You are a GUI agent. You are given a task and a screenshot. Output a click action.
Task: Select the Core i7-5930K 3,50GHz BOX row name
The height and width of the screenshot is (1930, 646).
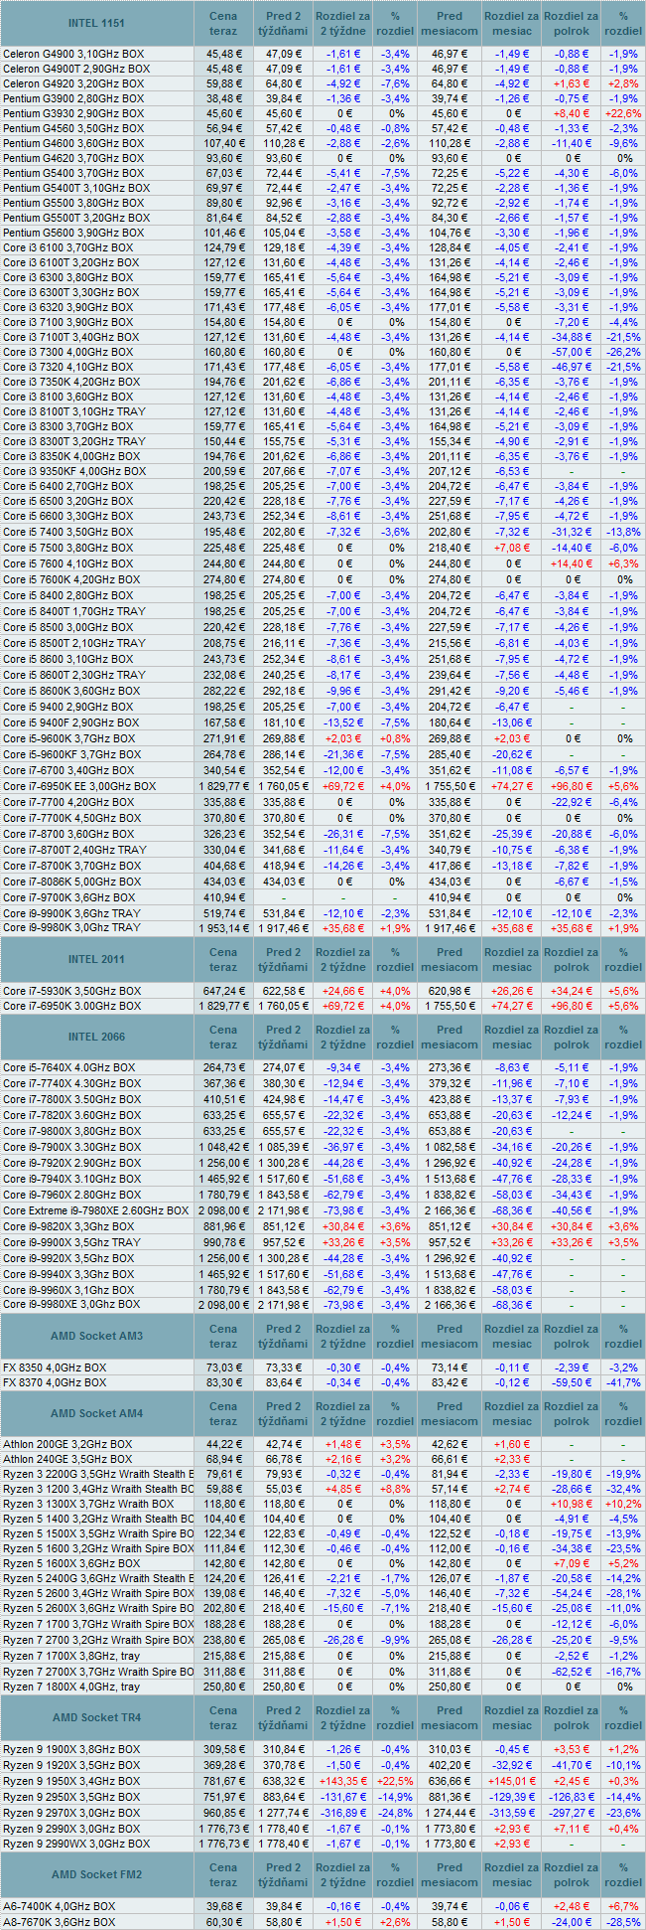tap(71, 991)
